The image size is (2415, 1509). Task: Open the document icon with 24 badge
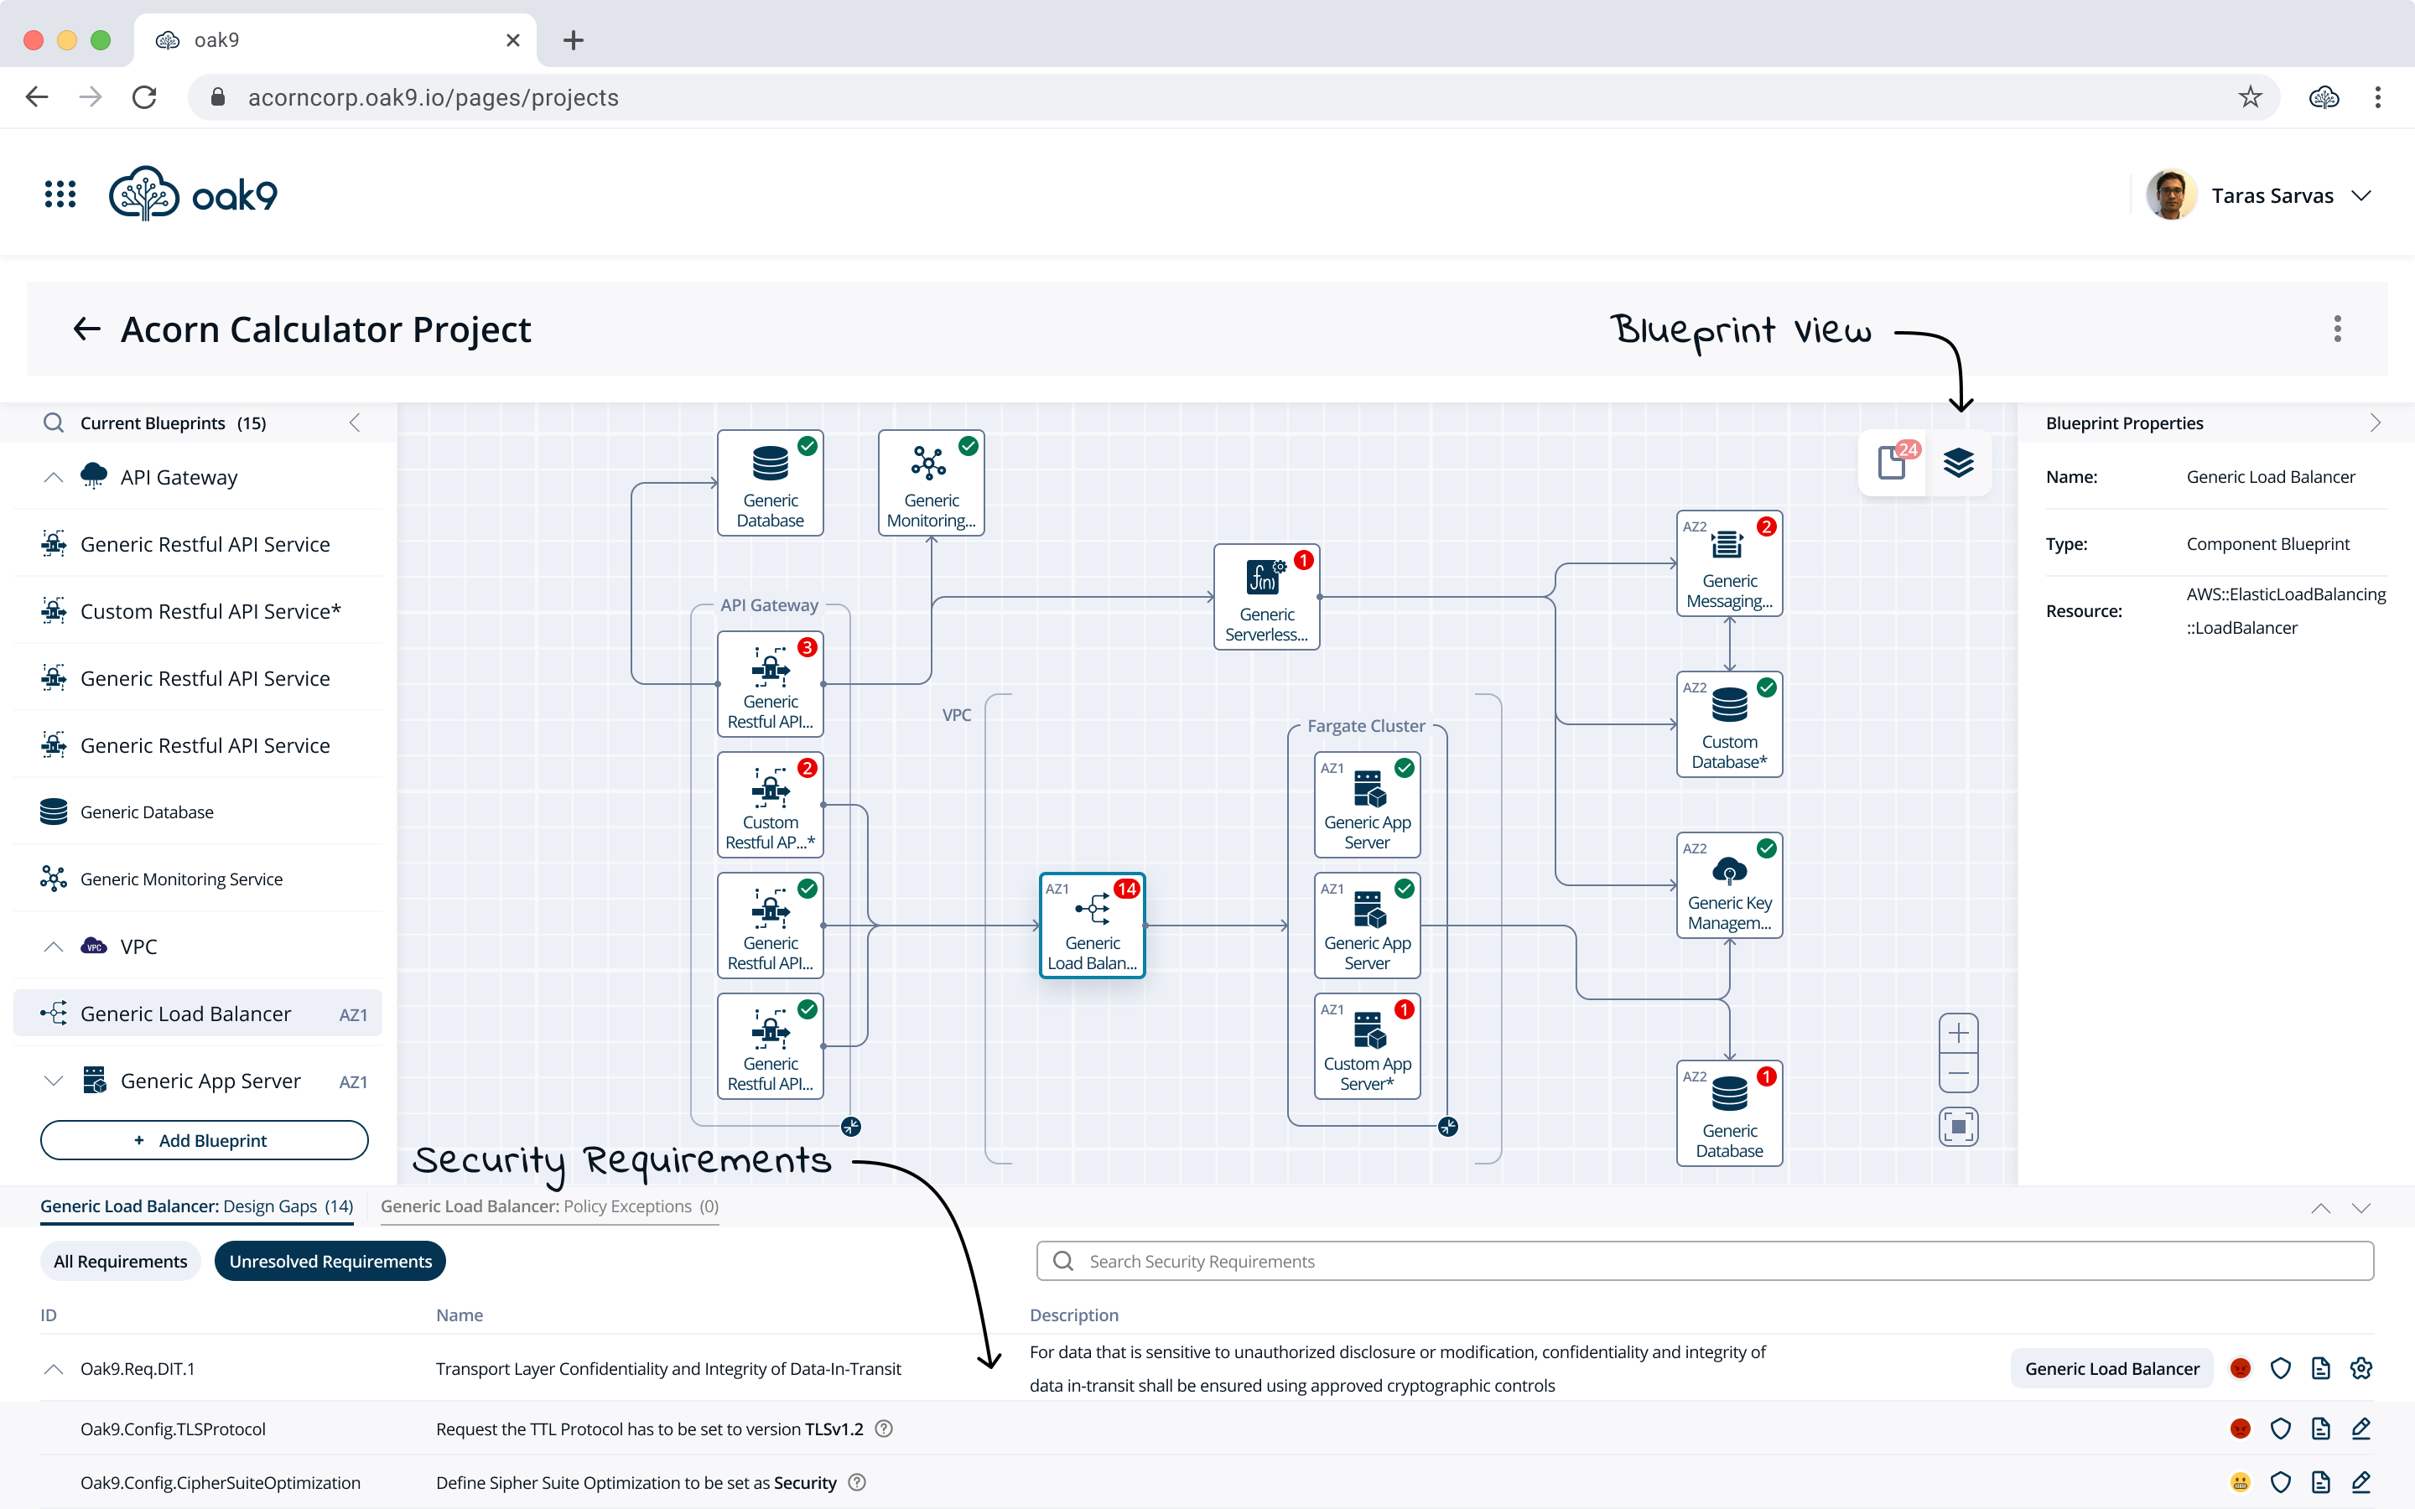tap(1893, 463)
